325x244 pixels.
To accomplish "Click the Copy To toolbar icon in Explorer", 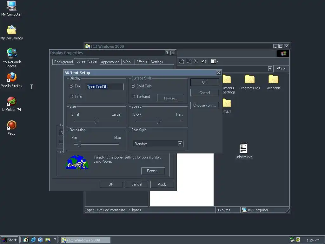I will coord(189,61).
